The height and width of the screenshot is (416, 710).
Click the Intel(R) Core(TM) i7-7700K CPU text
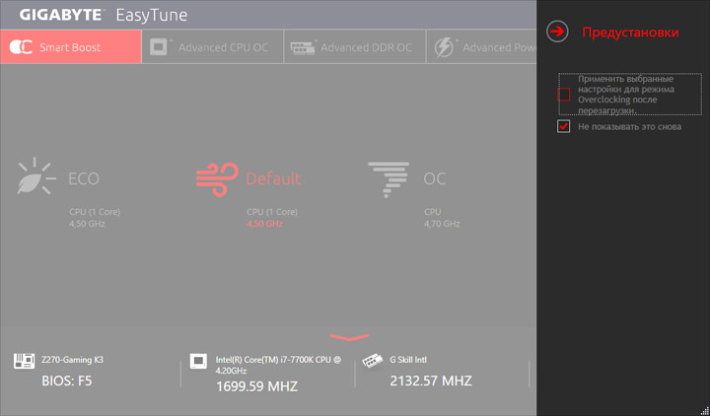(278, 365)
